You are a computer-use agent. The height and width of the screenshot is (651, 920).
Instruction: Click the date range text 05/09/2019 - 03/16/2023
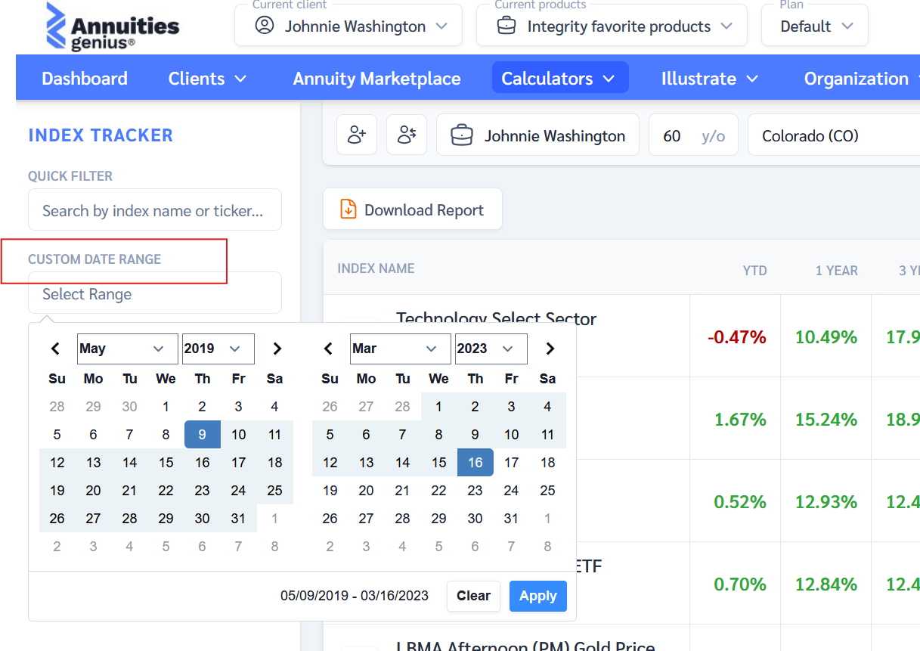point(355,596)
